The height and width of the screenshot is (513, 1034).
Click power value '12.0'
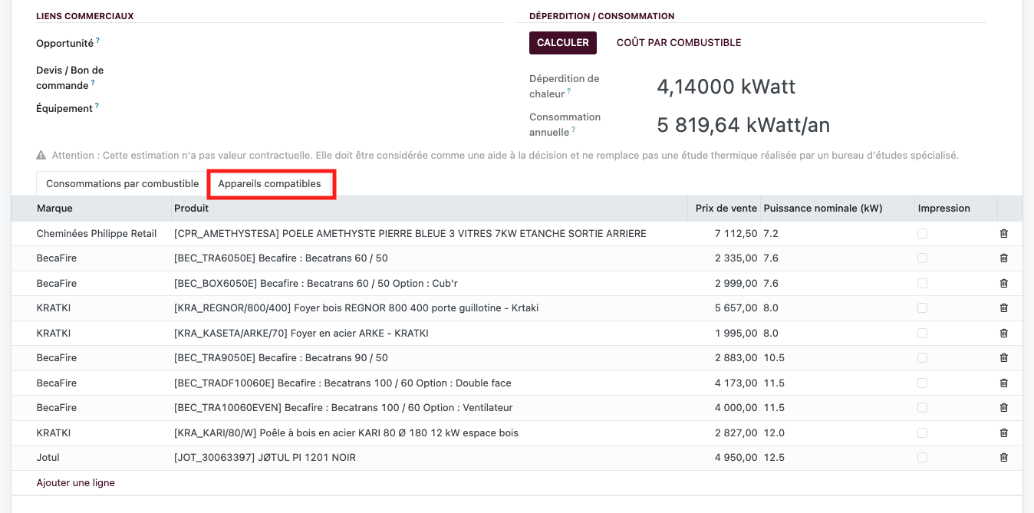(774, 432)
